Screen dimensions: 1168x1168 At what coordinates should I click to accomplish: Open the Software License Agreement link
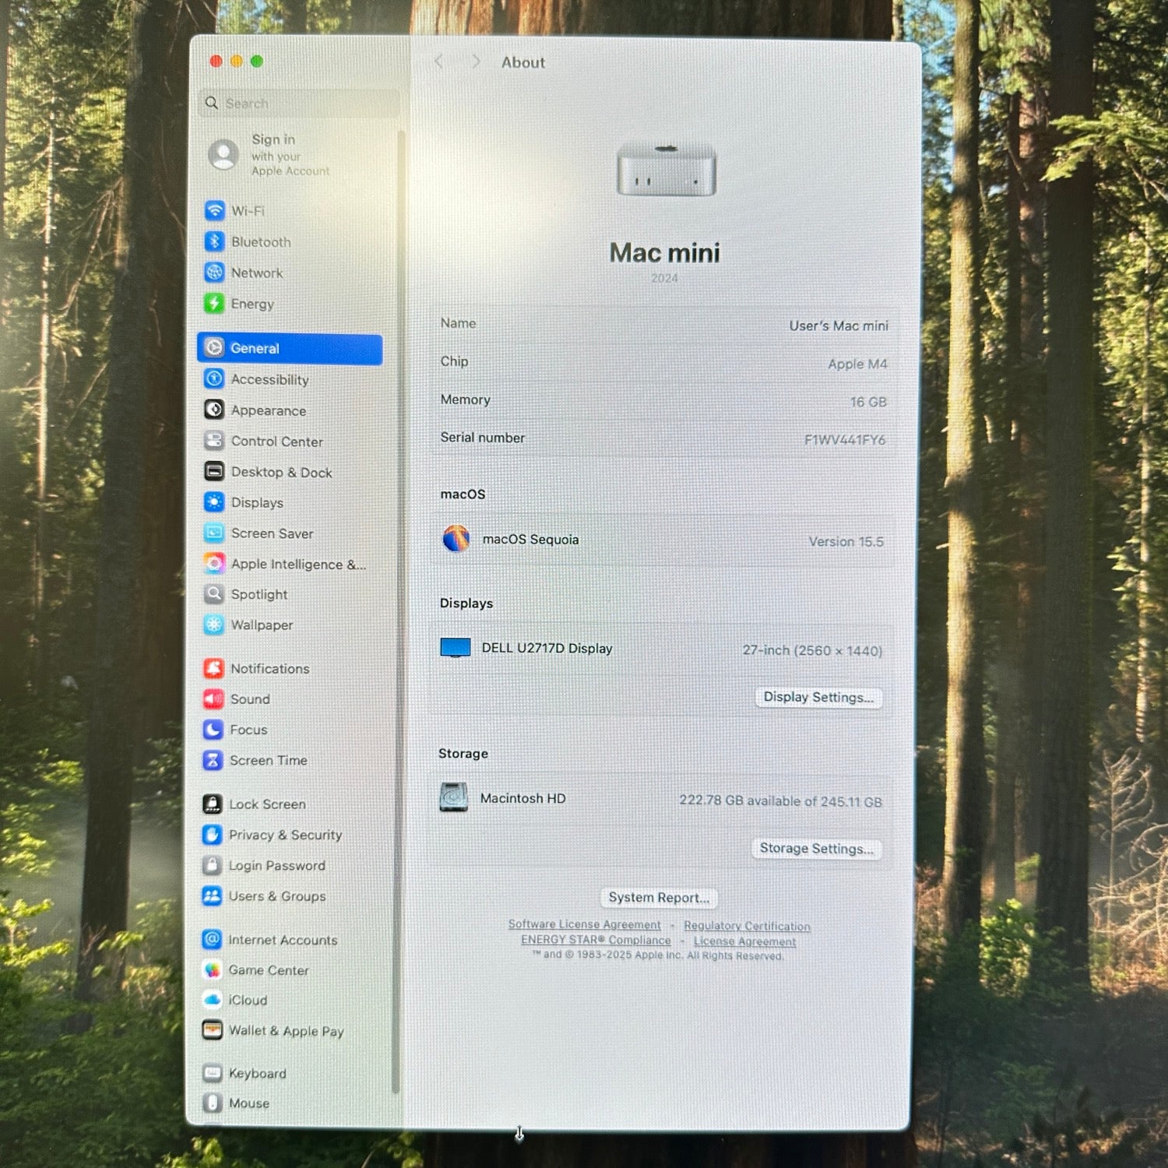click(x=584, y=924)
